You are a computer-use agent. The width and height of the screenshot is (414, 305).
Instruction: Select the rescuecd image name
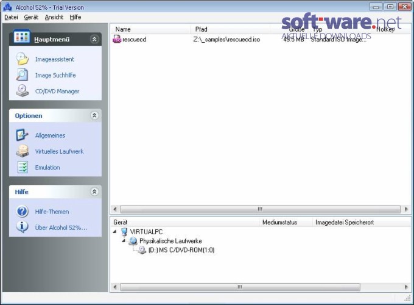click(x=135, y=40)
